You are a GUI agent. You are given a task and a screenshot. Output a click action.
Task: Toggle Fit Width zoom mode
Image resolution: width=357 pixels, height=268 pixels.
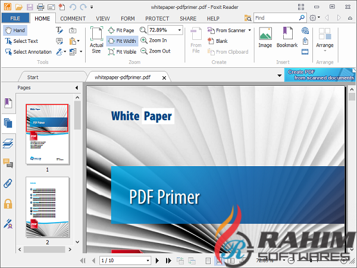(x=122, y=41)
